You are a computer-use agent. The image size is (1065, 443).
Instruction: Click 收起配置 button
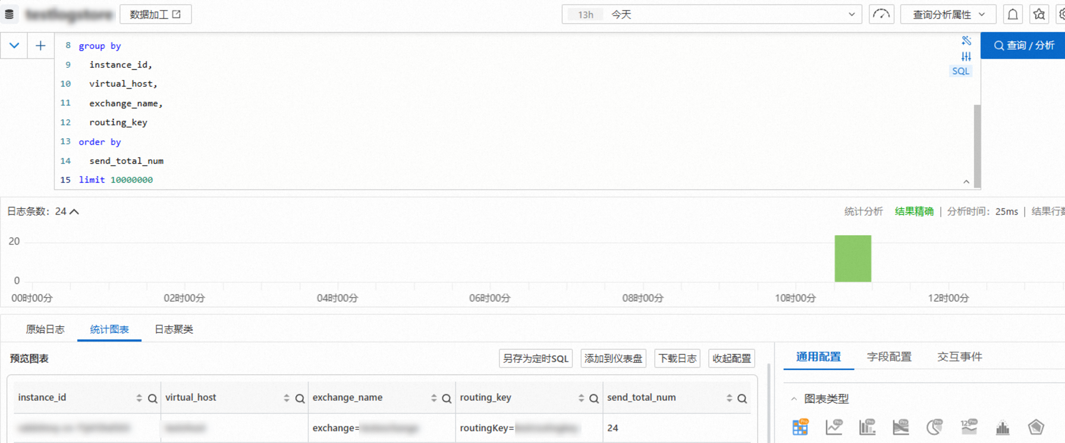pyautogui.click(x=731, y=358)
